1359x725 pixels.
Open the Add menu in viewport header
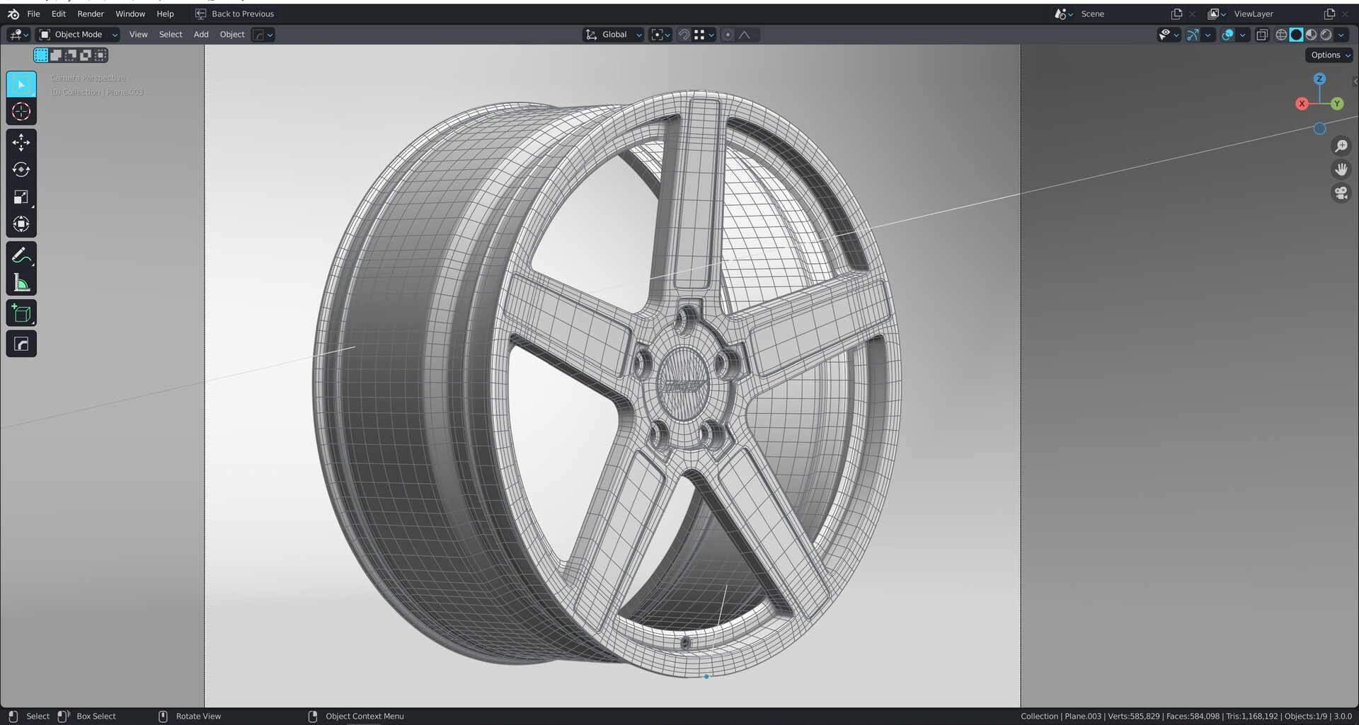(x=201, y=35)
